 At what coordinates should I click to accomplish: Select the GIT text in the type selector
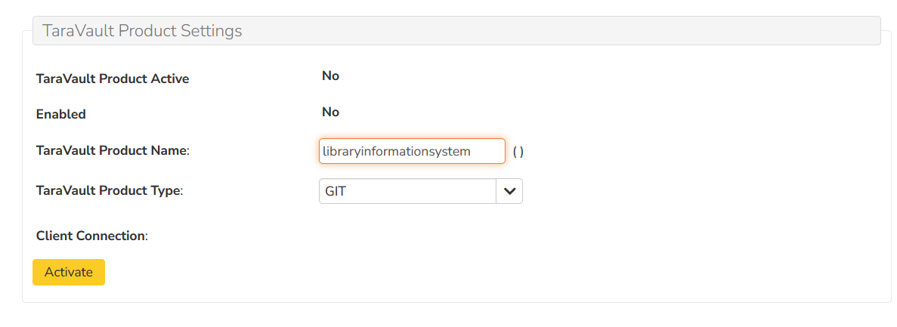point(336,192)
